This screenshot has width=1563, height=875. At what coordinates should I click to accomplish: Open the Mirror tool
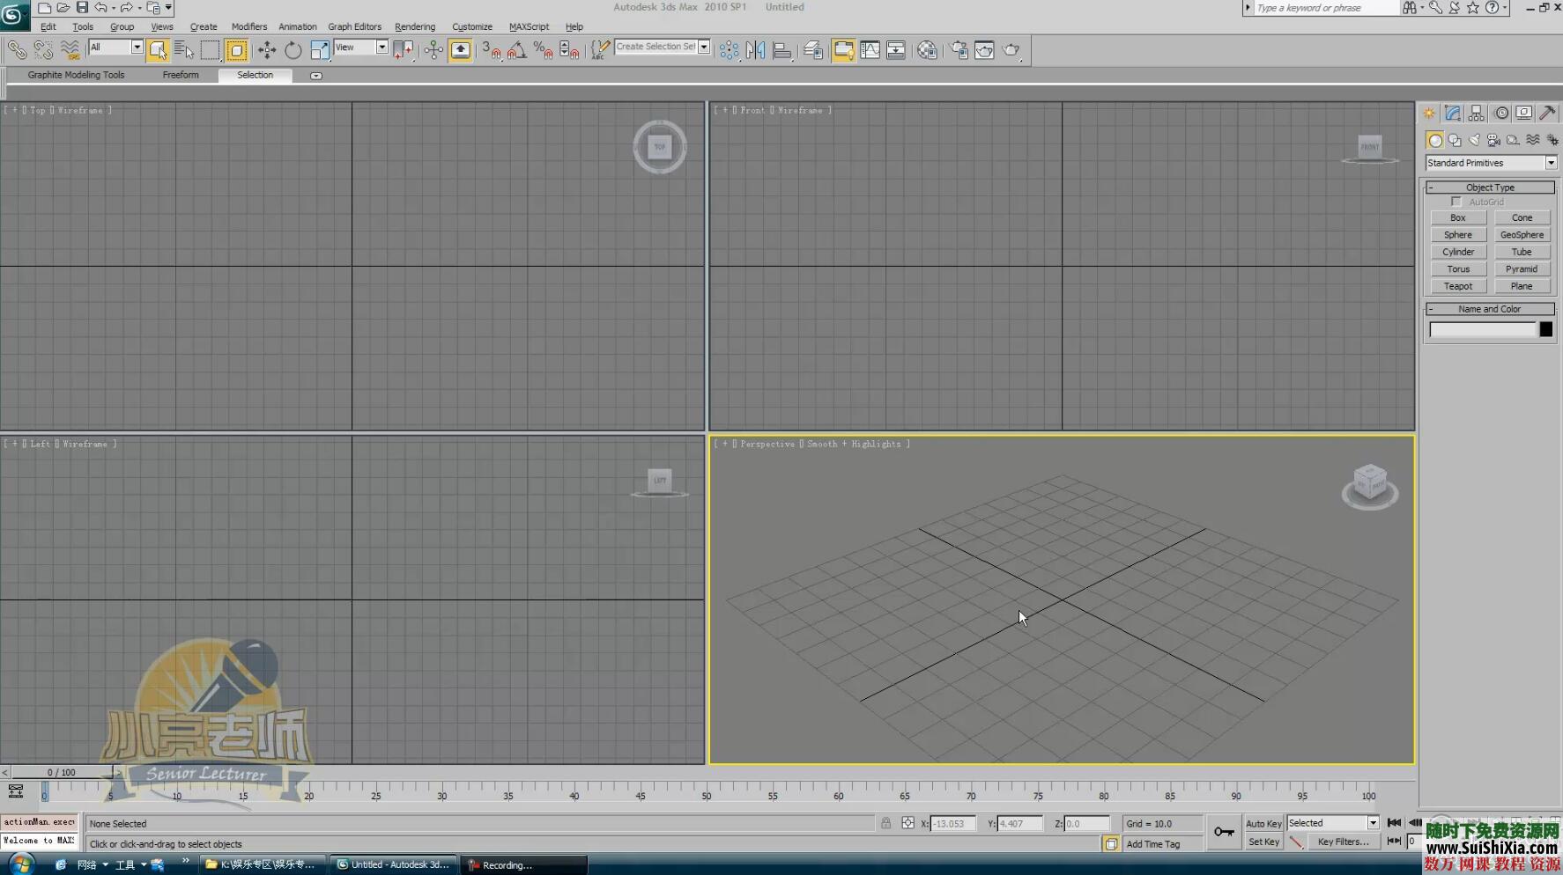(756, 50)
